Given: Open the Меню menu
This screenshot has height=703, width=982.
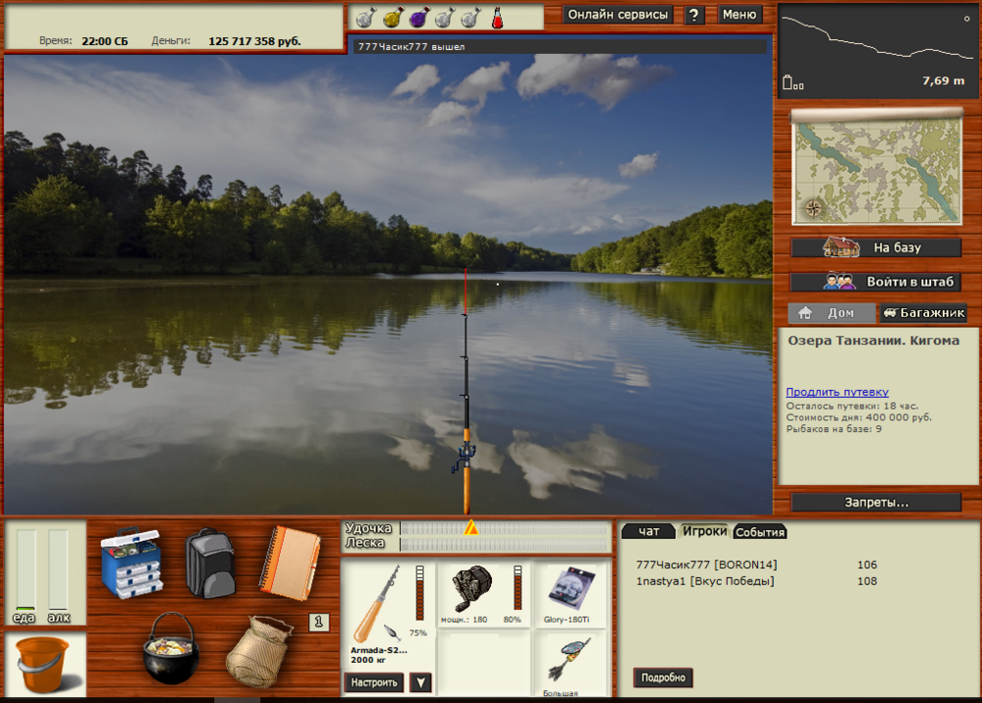Looking at the screenshot, I should click(x=739, y=15).
